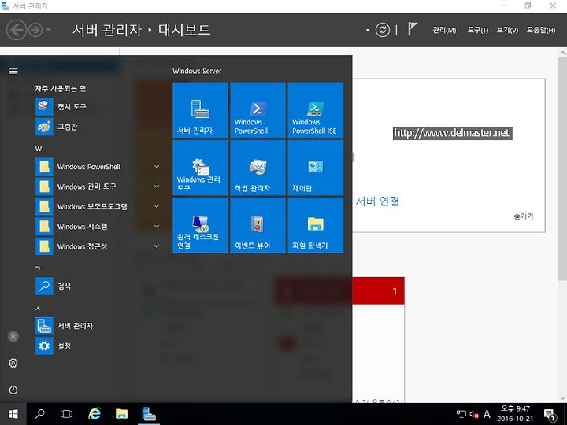The height and width of the screenshot is (425, 567).
Task: Open the Action Center notification icon
Action: tap(550, 415)
